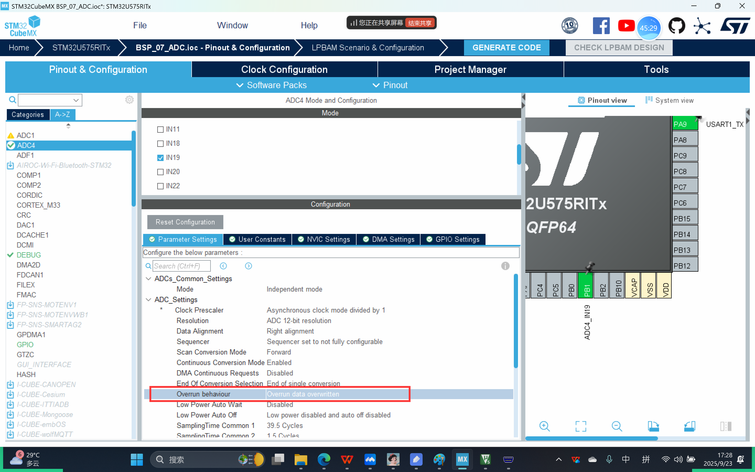Go to next search result arrow
The width and height of the screenshot is (755, 472).
click(248, 266)
